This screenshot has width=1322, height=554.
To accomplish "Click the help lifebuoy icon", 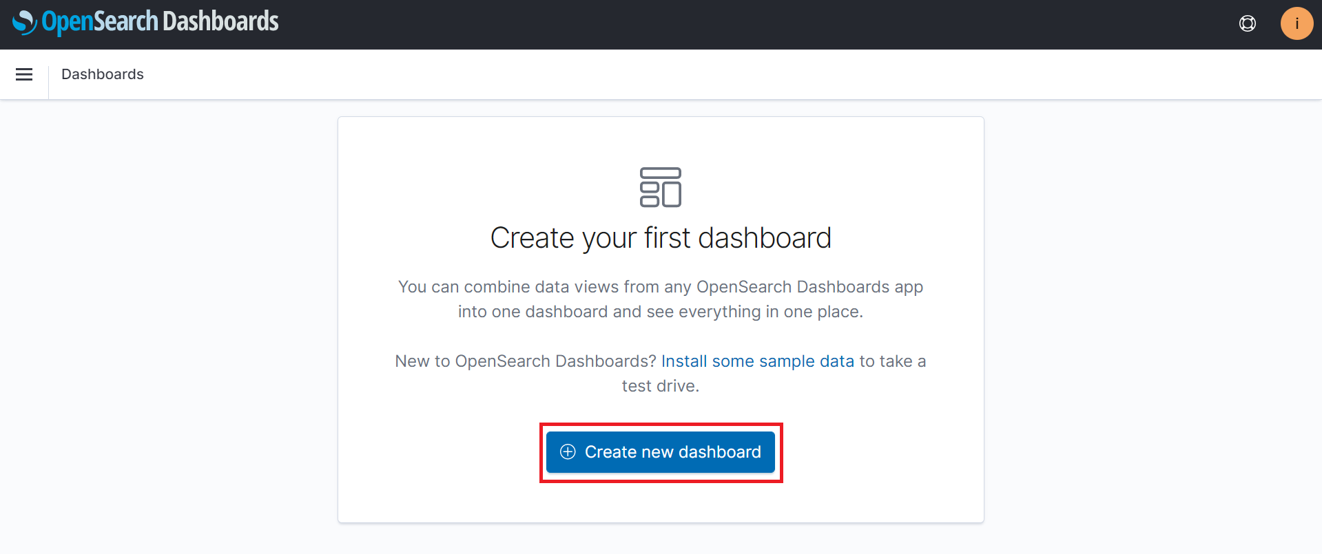I will [x=1248, y=23].
